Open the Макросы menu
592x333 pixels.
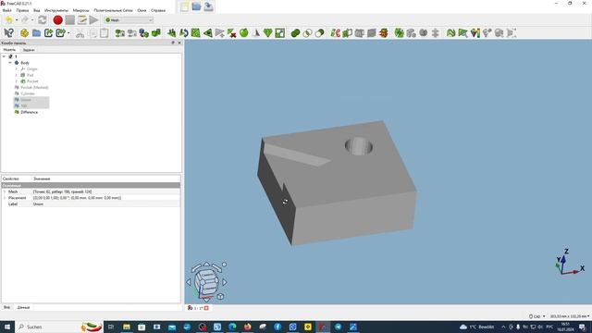80,10
